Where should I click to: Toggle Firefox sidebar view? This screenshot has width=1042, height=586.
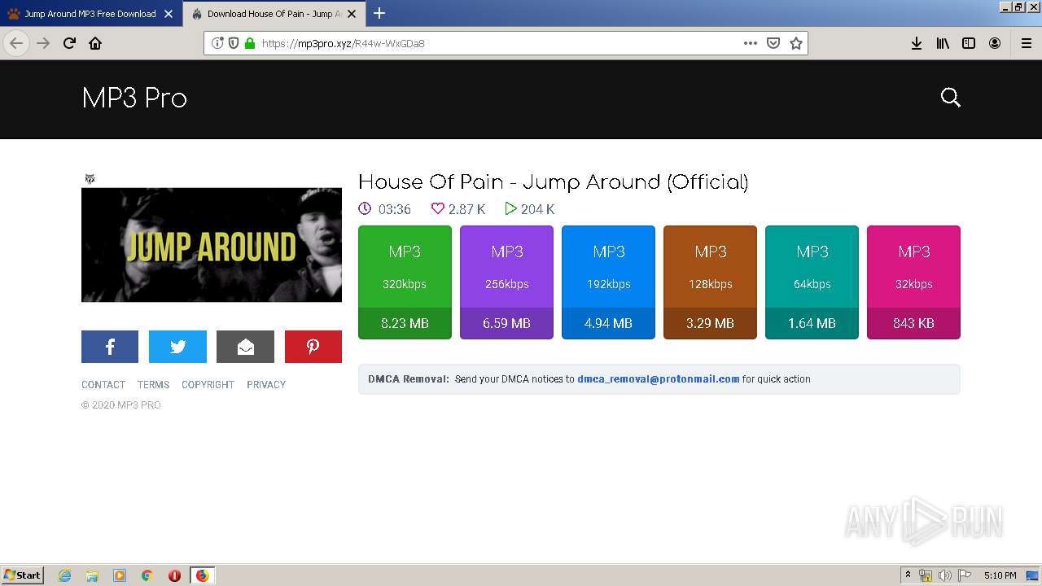click(x=969, y=43)
